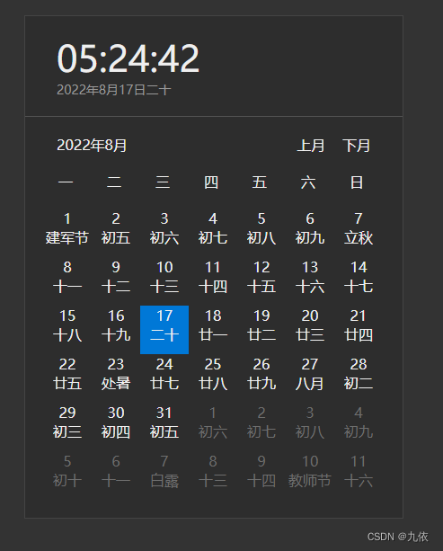Choose August 5 初八

coord(261,228)
